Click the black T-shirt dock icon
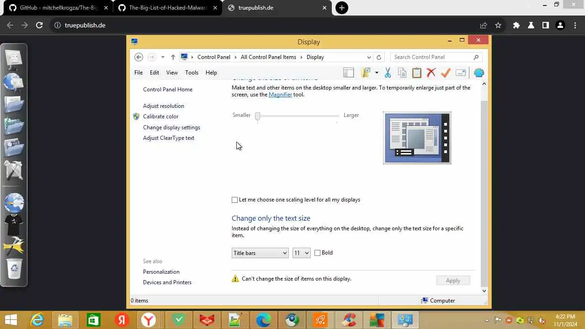This screenshot has height=329, width=585. (x=14, y=225)
